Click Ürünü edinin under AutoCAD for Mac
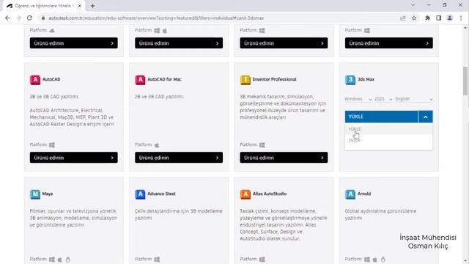The width and height of the screenshot is (469, 264). (179, 158)
